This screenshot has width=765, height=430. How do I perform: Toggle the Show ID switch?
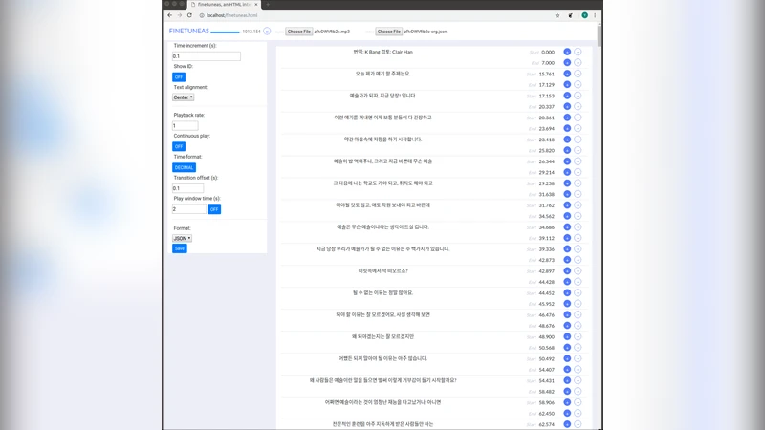[x=179, y=76]
